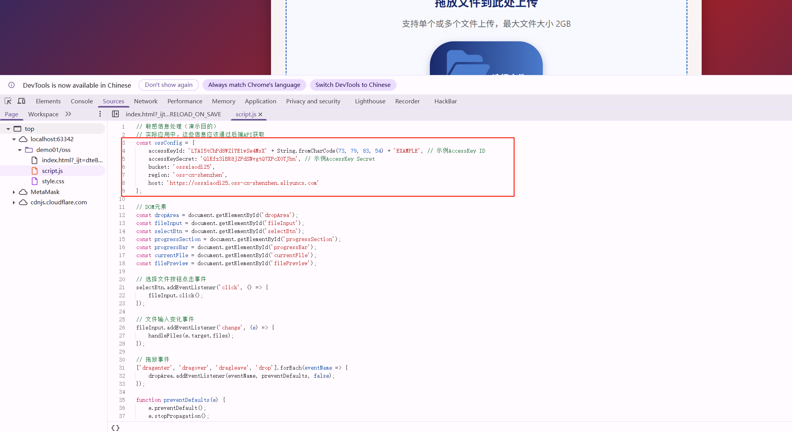Image resolution: width=792 pixels, height=432 pixels.
Task: Close the script.js editor tab
Action: tap(260, 114)
